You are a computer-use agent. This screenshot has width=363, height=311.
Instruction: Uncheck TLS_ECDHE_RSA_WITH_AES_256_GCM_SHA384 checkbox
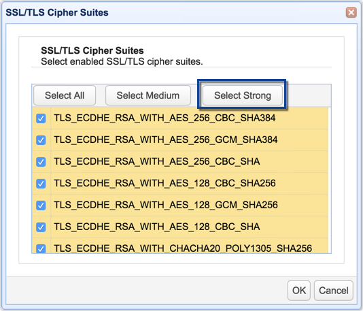[41, 140]
